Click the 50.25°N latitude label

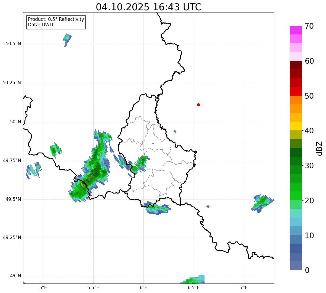12,83
